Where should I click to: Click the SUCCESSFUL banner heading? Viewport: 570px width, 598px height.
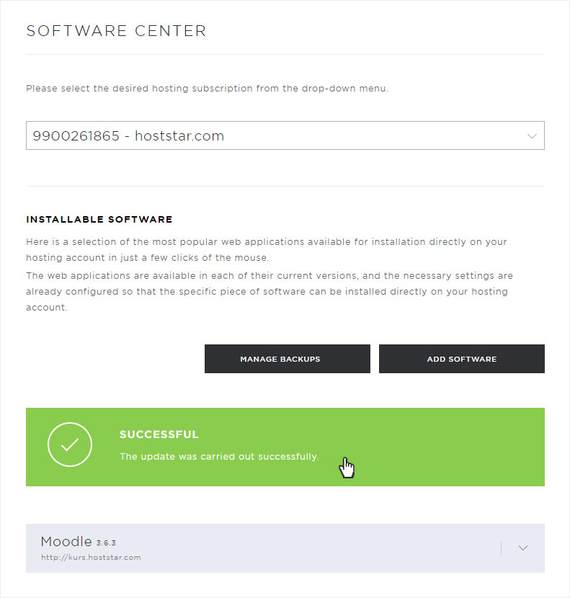[159, 434]
